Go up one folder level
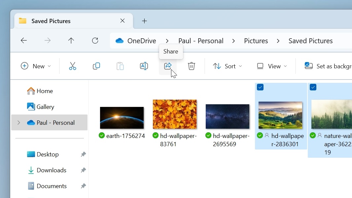This screenshot has width=352, height=198. (71, 41)
